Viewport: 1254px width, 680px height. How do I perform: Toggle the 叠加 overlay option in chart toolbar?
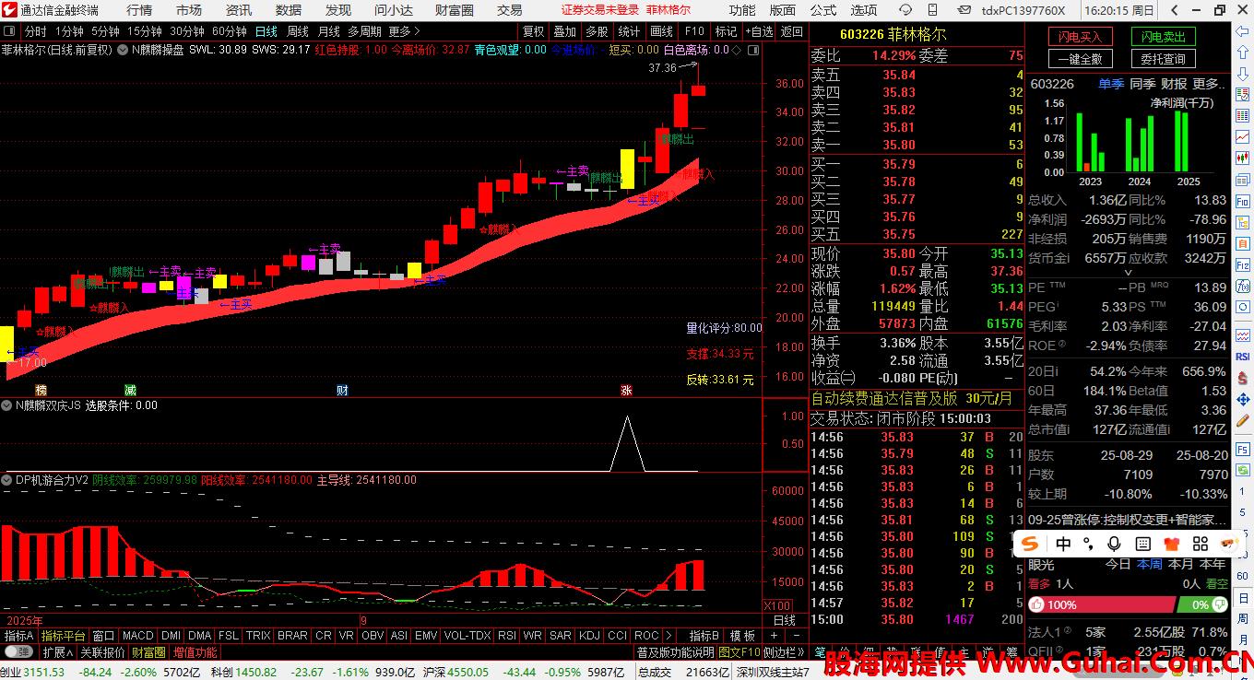(x=565, y=31)
